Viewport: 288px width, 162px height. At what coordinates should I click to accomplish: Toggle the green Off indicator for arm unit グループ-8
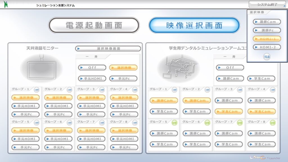click(273, 123)
